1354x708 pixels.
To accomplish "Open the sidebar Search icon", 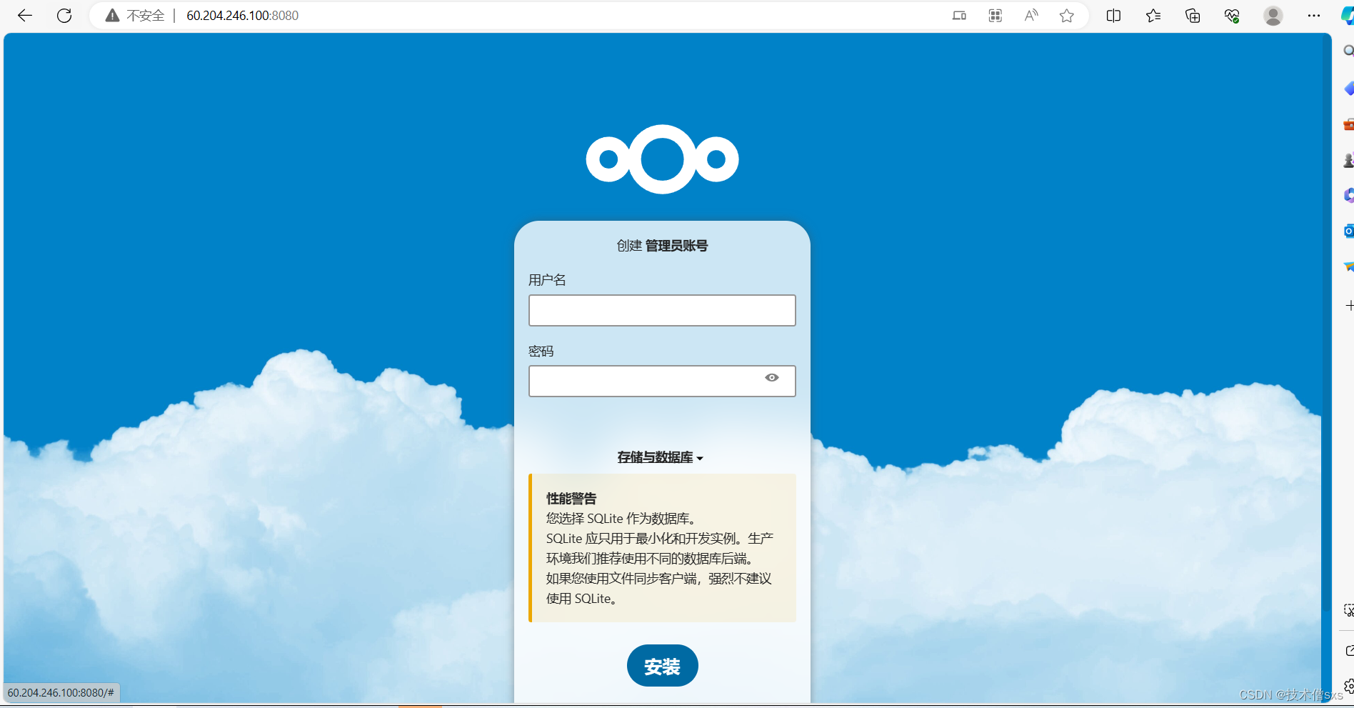I will 1348,51.
